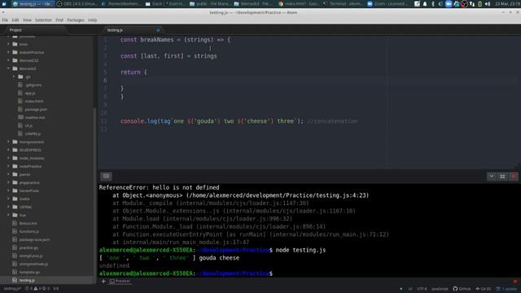521x293 pixels.
Task: Click the battery icon in system tray
Action: (479, 4)
